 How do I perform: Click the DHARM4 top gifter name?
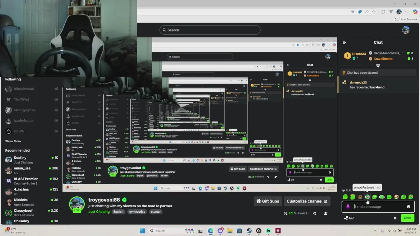[359, 54]
